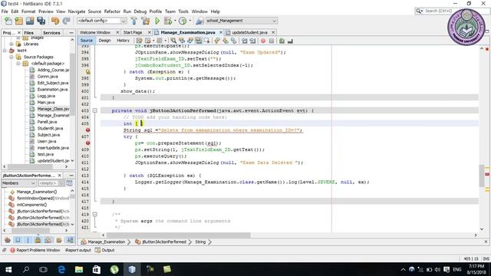Expand the Libraries node in Projects
Screen dimensions: 491x276
point(12,44)
